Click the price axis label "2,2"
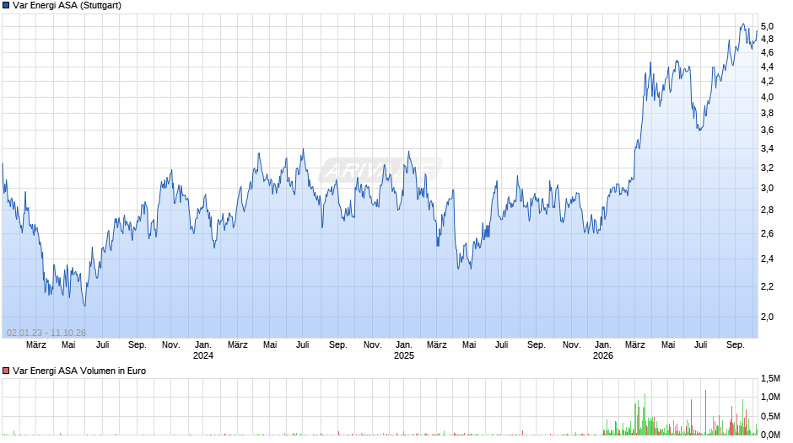Viewport: 793px width, 443px height. point(767,287)
